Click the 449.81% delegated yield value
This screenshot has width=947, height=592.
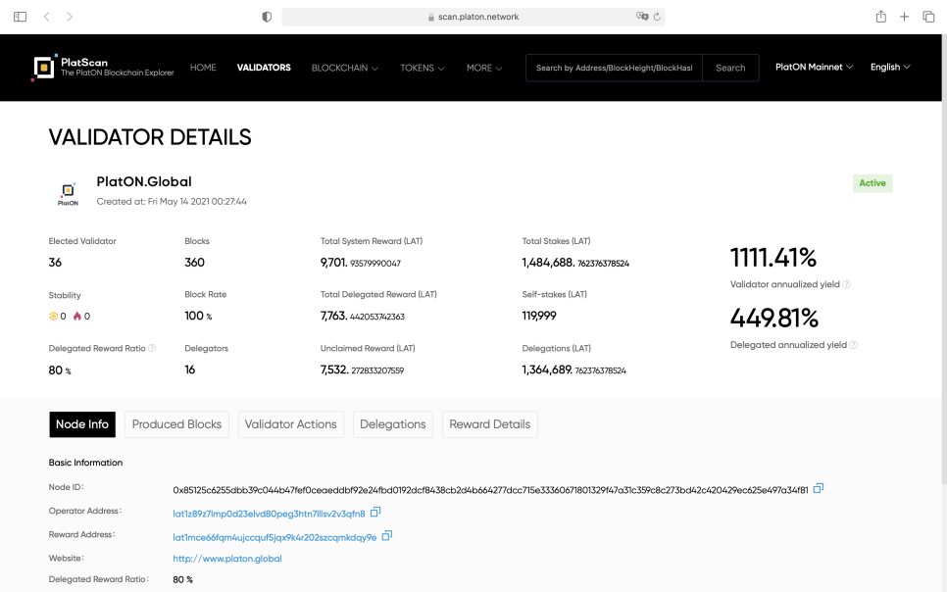pos(774,318)
